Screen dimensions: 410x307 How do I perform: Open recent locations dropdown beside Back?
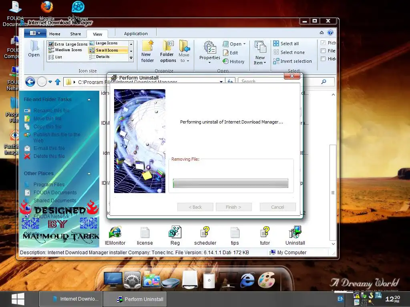pos(50,82)
